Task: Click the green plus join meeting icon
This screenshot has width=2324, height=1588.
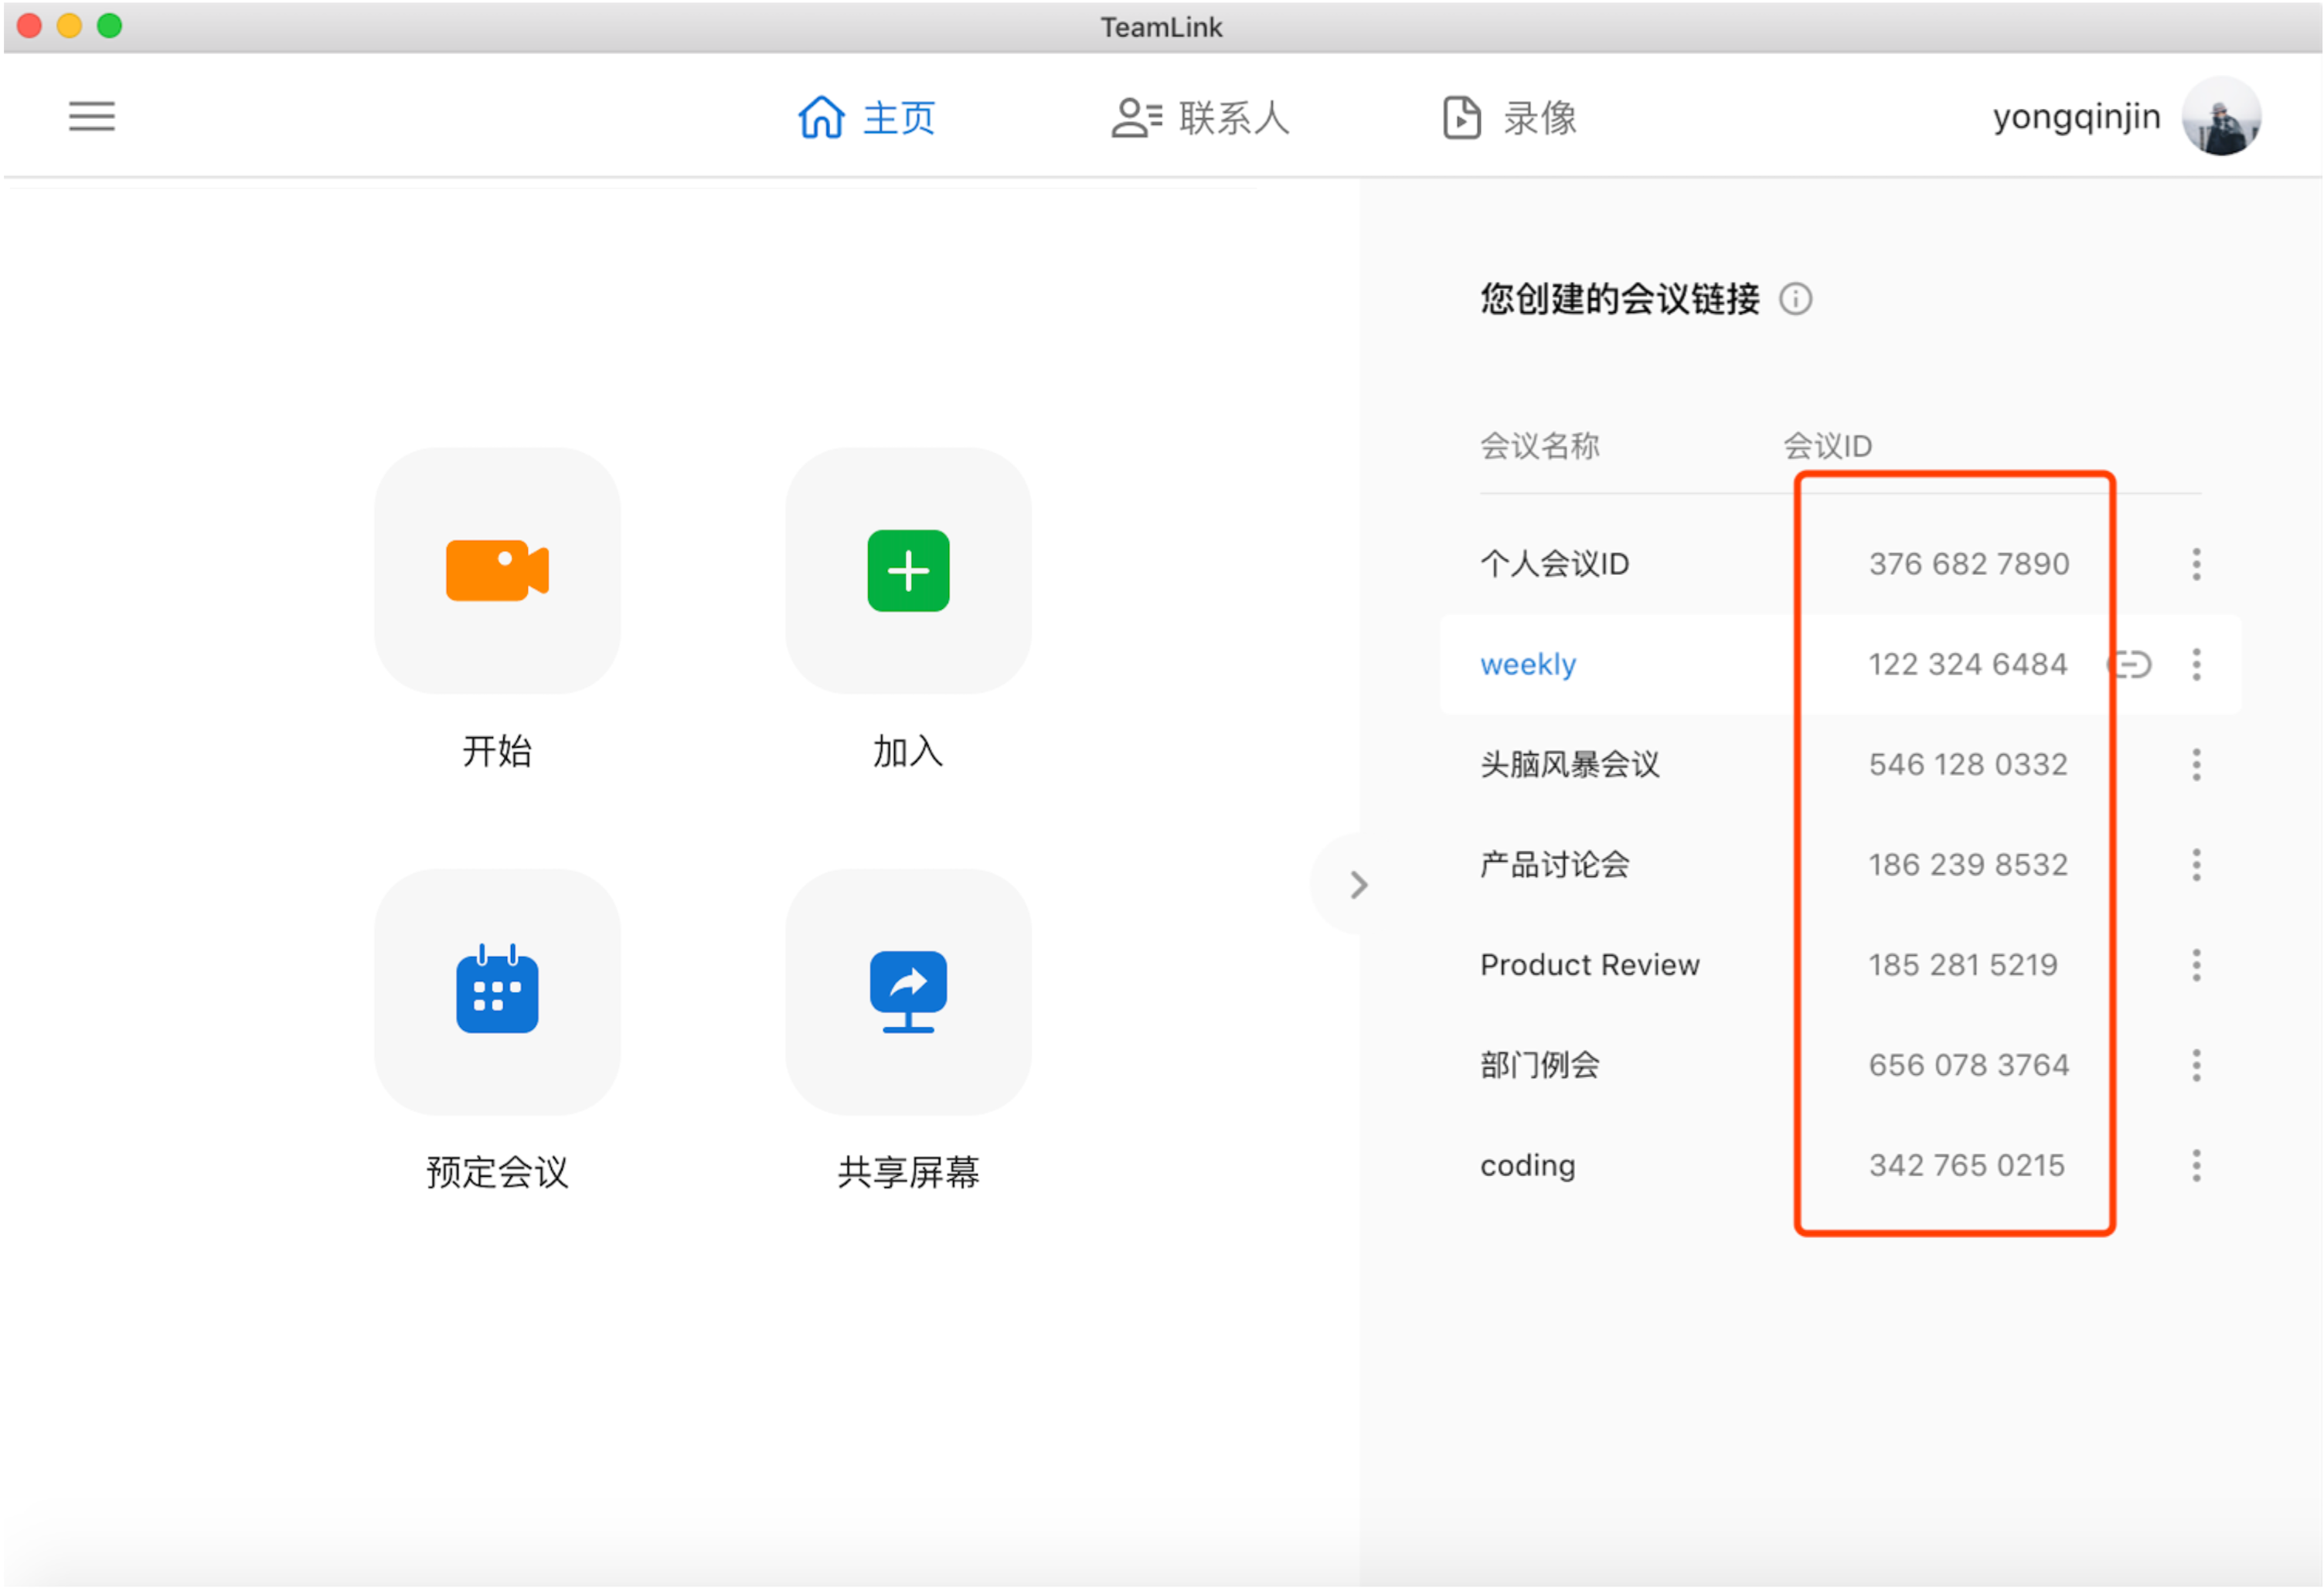Action: (x=908, y=571)
